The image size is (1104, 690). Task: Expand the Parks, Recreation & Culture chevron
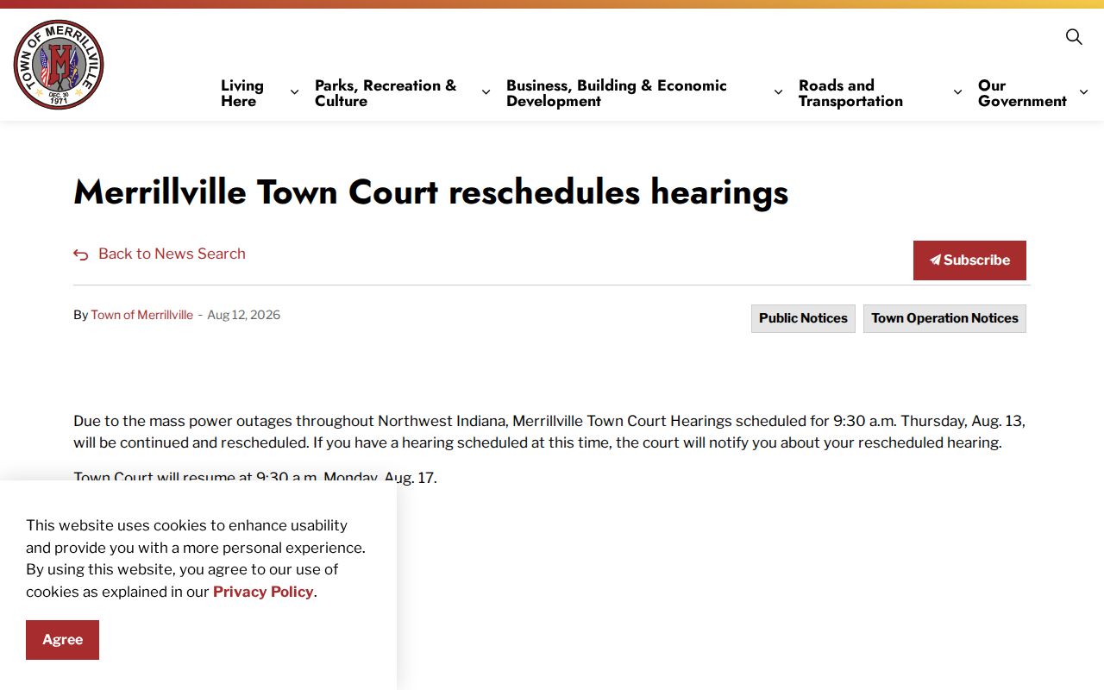pos(486,92)
